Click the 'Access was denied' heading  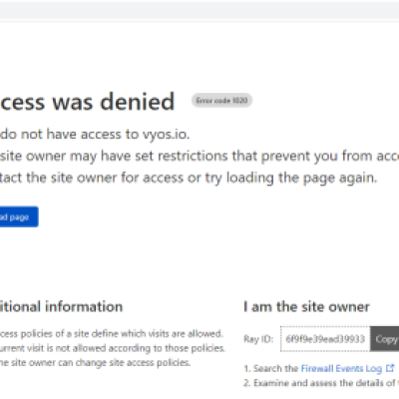(87, 102)
